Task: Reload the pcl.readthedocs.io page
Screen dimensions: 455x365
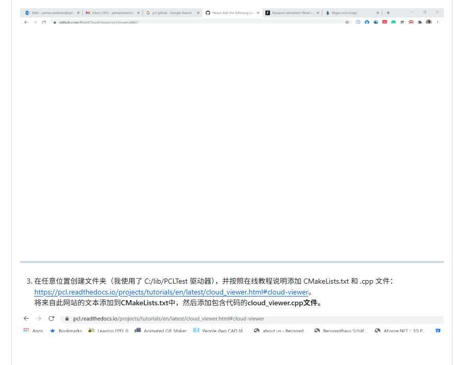Action: (x=52, y=318)
